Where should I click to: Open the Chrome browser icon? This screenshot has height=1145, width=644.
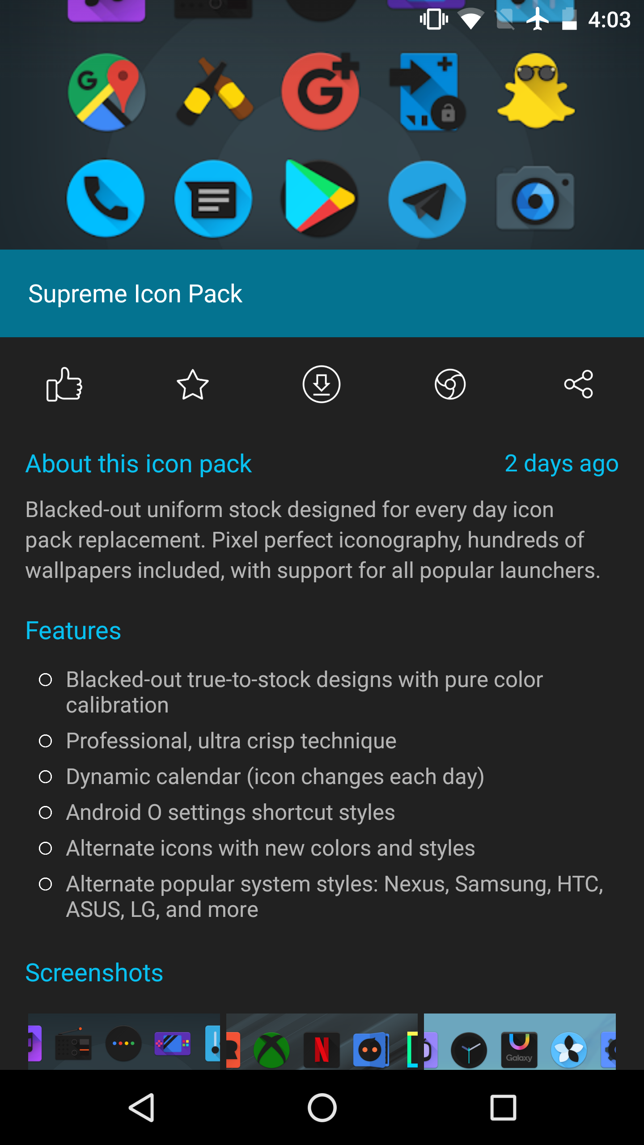coord(450,384)
